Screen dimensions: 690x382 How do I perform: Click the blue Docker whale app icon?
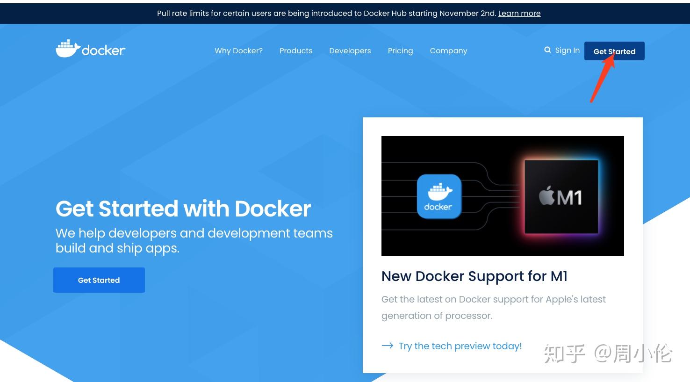(438, 196)
